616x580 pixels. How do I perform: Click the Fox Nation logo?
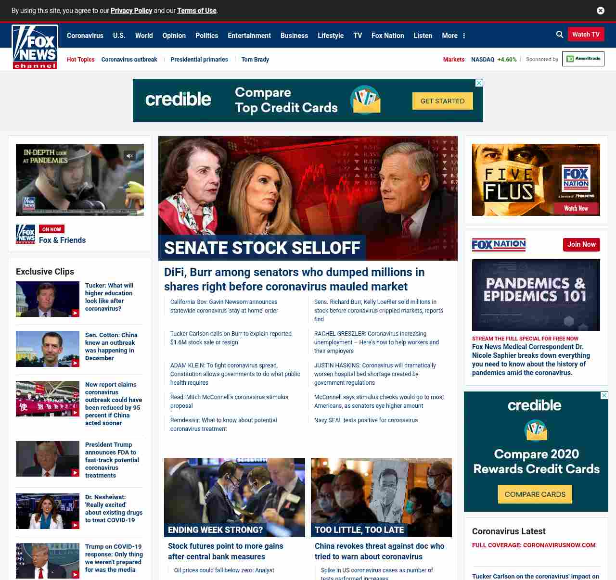(499, 245)
